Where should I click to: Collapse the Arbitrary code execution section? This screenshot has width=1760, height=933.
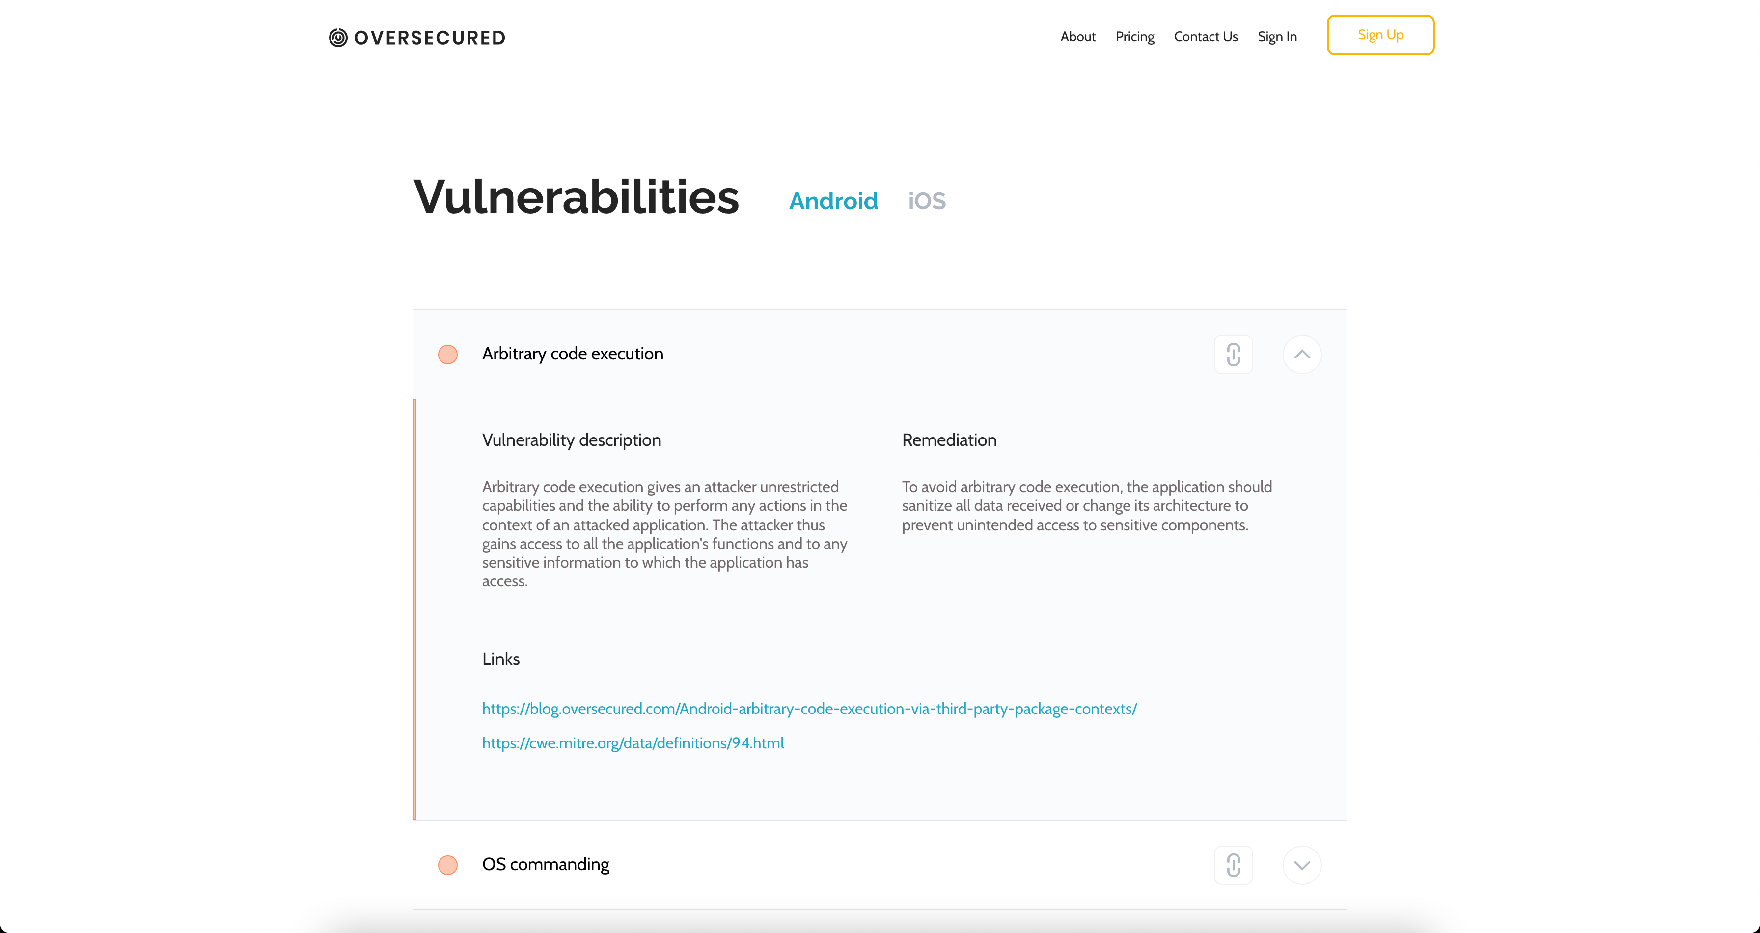point(1301,355)
